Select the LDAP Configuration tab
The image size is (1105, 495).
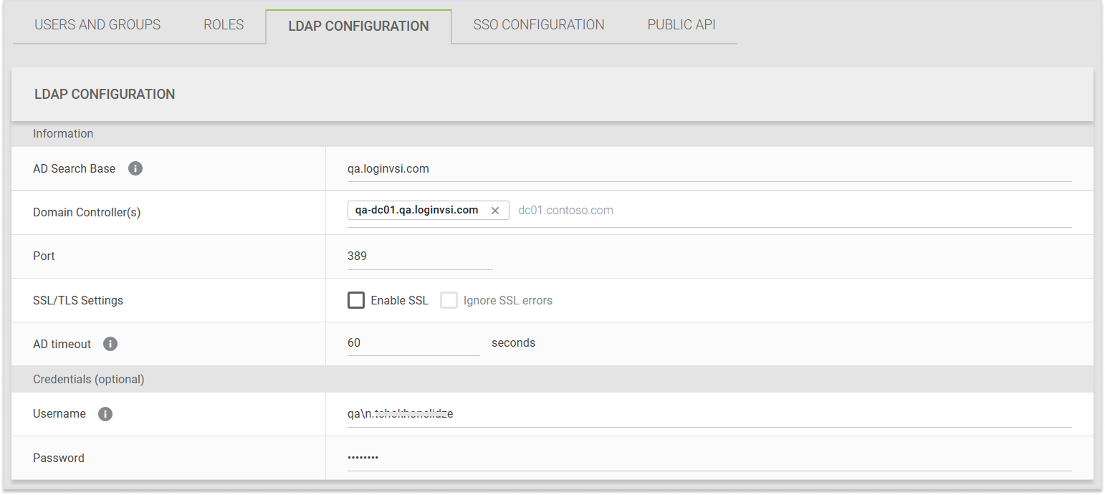point(358,27)
